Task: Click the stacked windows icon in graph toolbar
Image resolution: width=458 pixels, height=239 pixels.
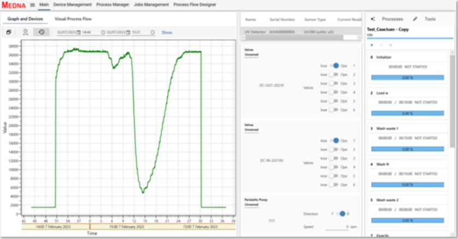Action: 9,32
